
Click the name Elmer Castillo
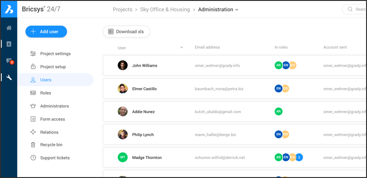[144, 89]
